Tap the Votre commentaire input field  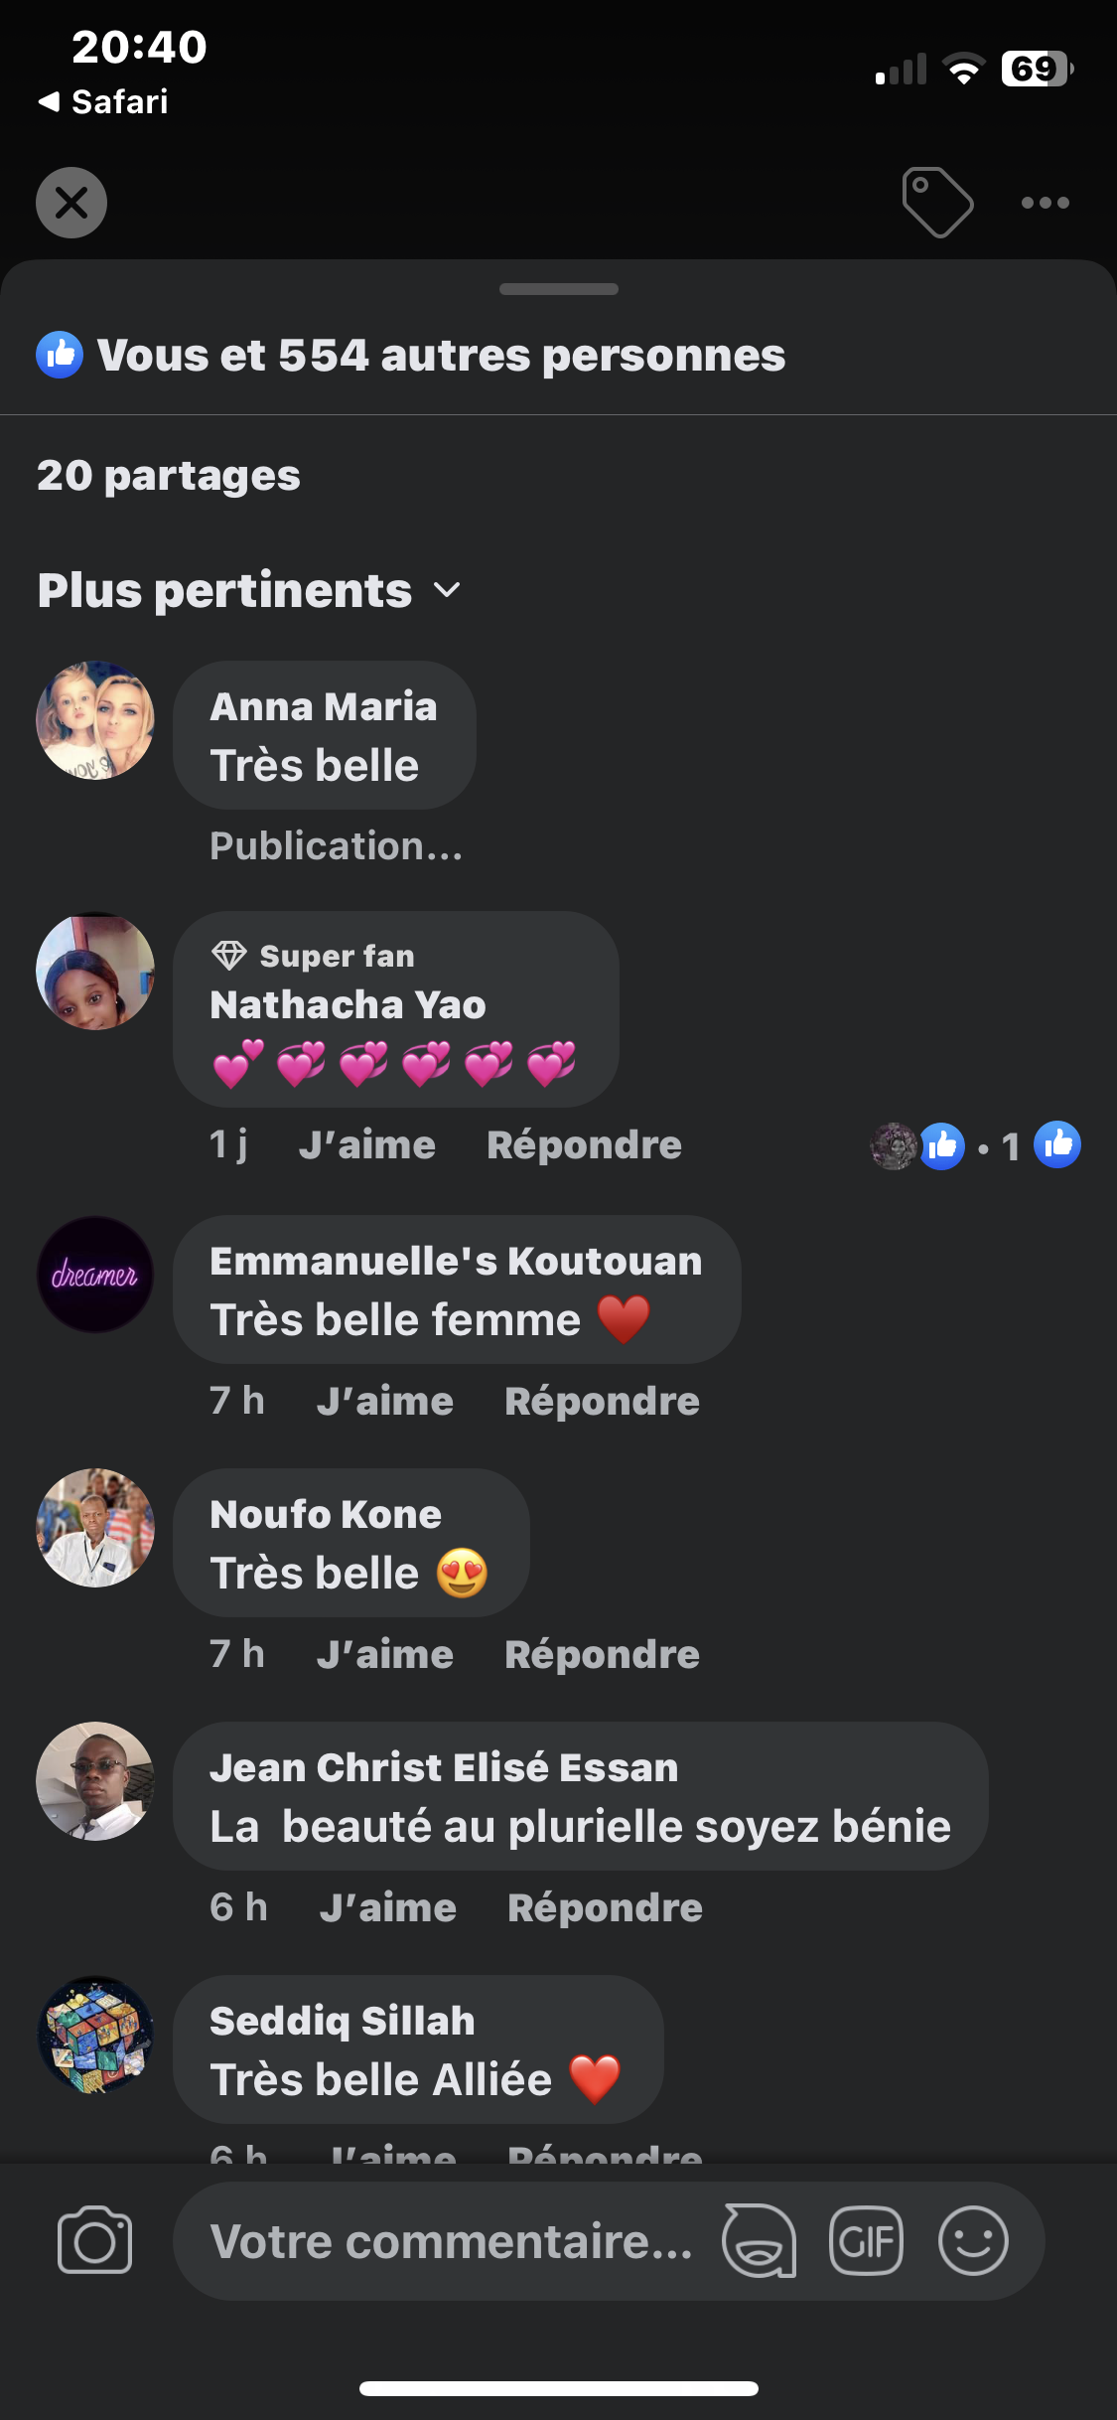pyautogui.click(x=452, y=2241)
